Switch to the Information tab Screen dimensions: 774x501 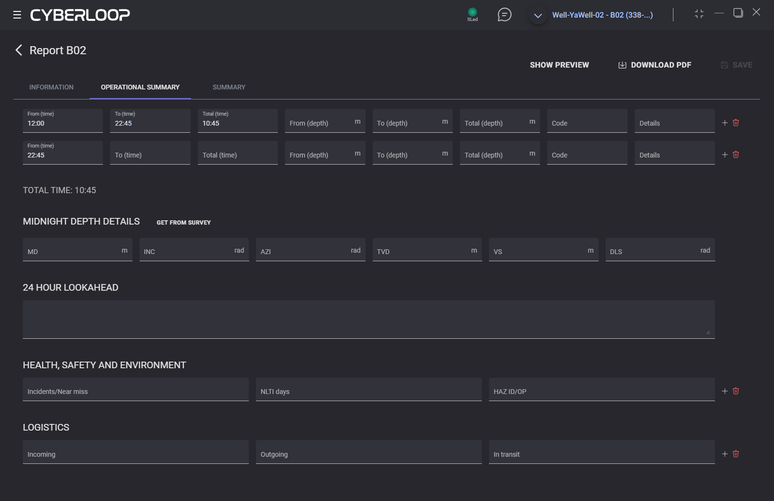pyautogui.click(x=51, y=87)
